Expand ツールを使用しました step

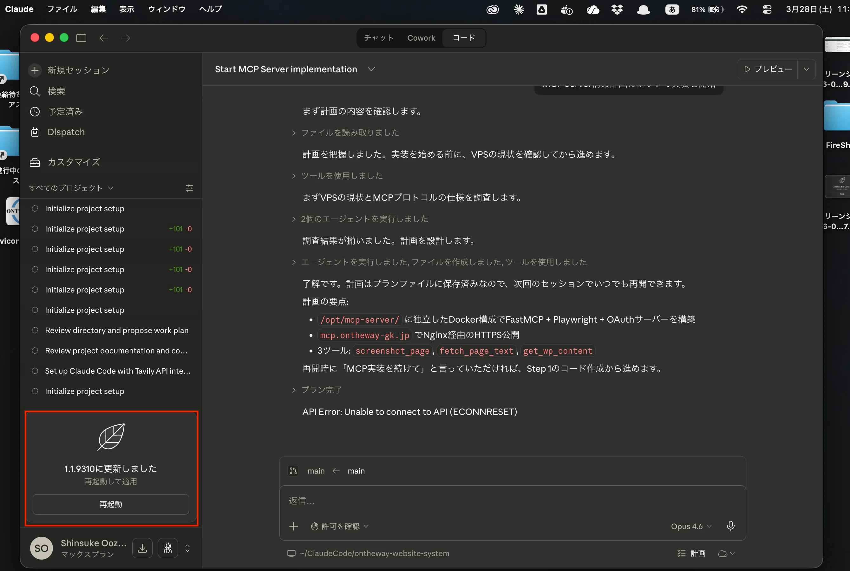(x=337, y=176)
